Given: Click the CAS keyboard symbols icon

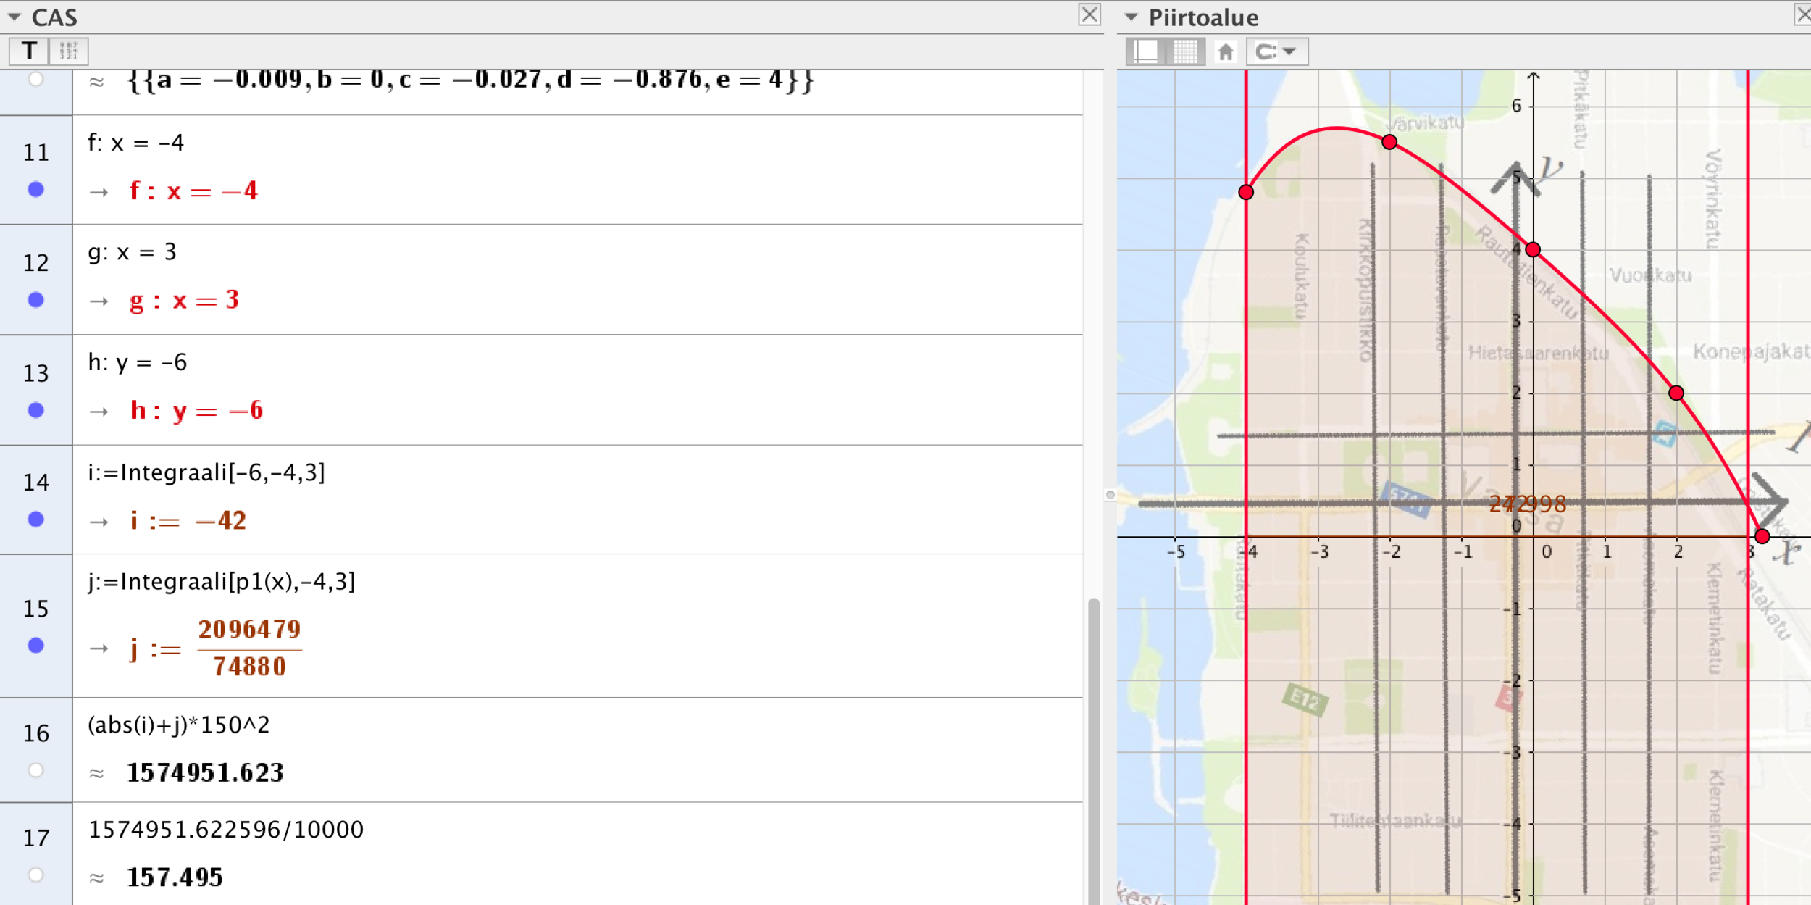Looking at the screenshot, I should tap(69, 51).
